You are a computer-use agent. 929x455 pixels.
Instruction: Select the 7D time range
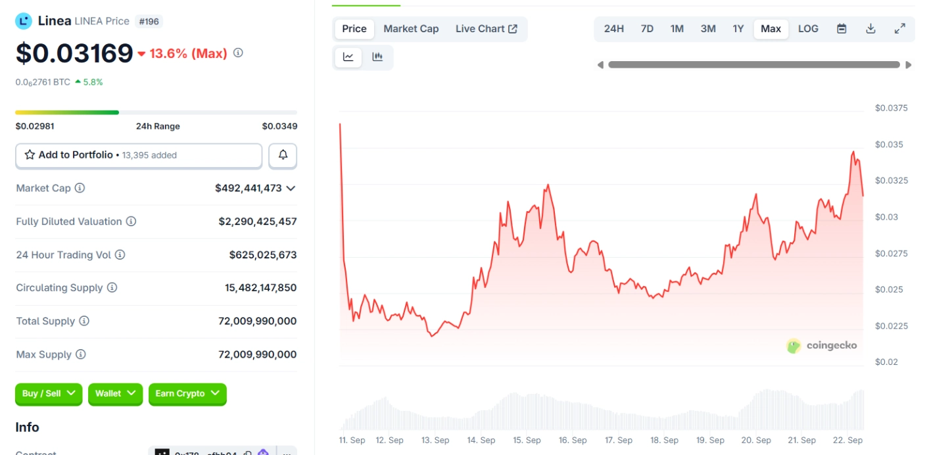pyautogui.click(x=647, y=29)
